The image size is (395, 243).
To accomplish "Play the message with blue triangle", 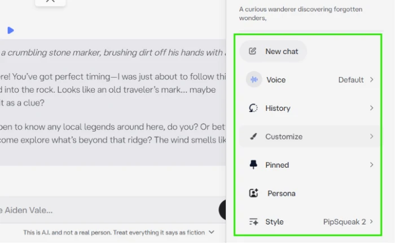I will 11,30.
